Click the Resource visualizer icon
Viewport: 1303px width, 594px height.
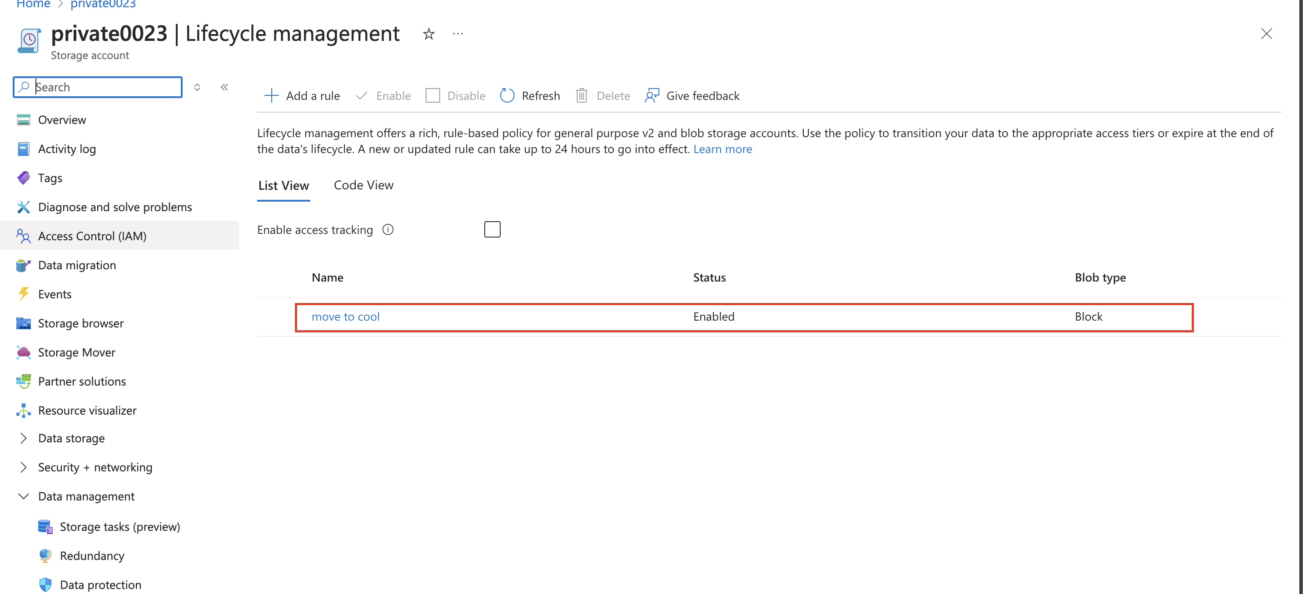pos(23,411)
